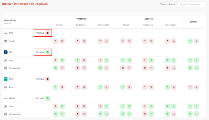Screen dimensions: 209x120
Task: Toggle Parcelas status for Allianz
Action: pyautogui.click(x=48, y=98)
